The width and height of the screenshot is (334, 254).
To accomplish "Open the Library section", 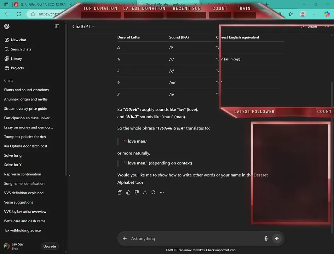I will click(x=13, y=59).
